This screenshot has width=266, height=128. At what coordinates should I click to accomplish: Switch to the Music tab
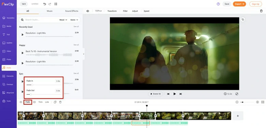pyautogui.click(x=50, y=11)
